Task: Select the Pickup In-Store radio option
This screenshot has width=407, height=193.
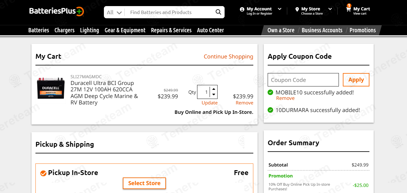Action: (x=43, y=173)
